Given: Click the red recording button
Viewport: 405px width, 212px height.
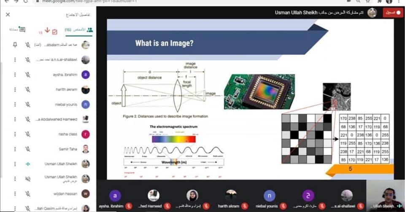Looking at the screenshot, I should [393, 13].
